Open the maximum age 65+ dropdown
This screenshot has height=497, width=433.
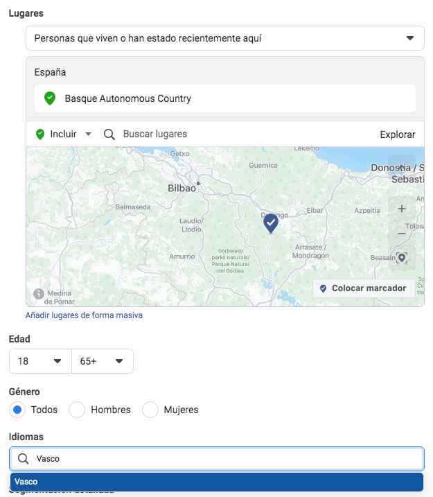pos(102,361)
